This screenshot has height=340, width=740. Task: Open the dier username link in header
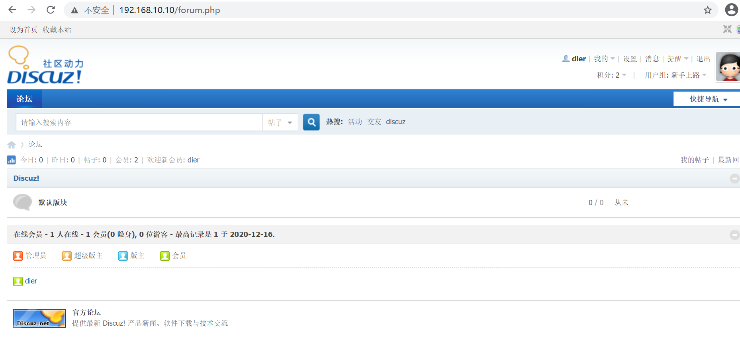(x=579, y=59)
